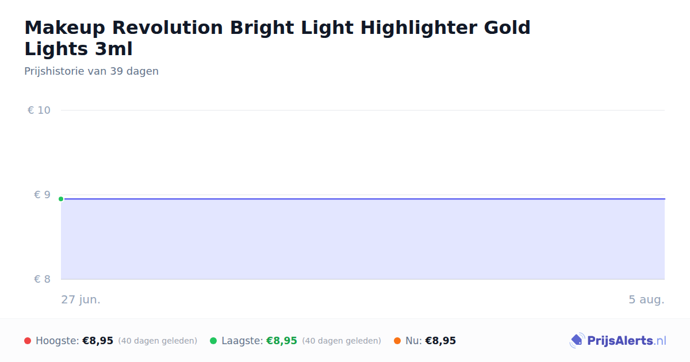The image size is (690, 362).
Task: Click '40 dagen geleden' next to Laagste
Action: pyautogui.click(x=342, y=341)
